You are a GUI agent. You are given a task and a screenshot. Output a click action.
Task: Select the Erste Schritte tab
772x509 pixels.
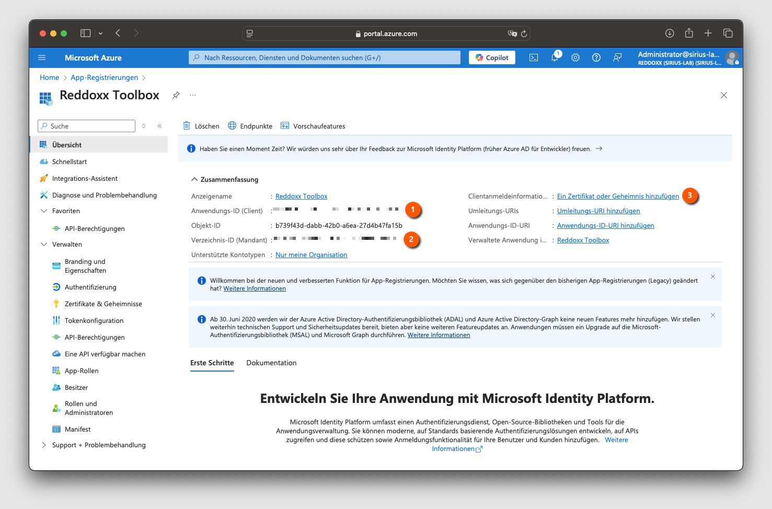[212, 363]
